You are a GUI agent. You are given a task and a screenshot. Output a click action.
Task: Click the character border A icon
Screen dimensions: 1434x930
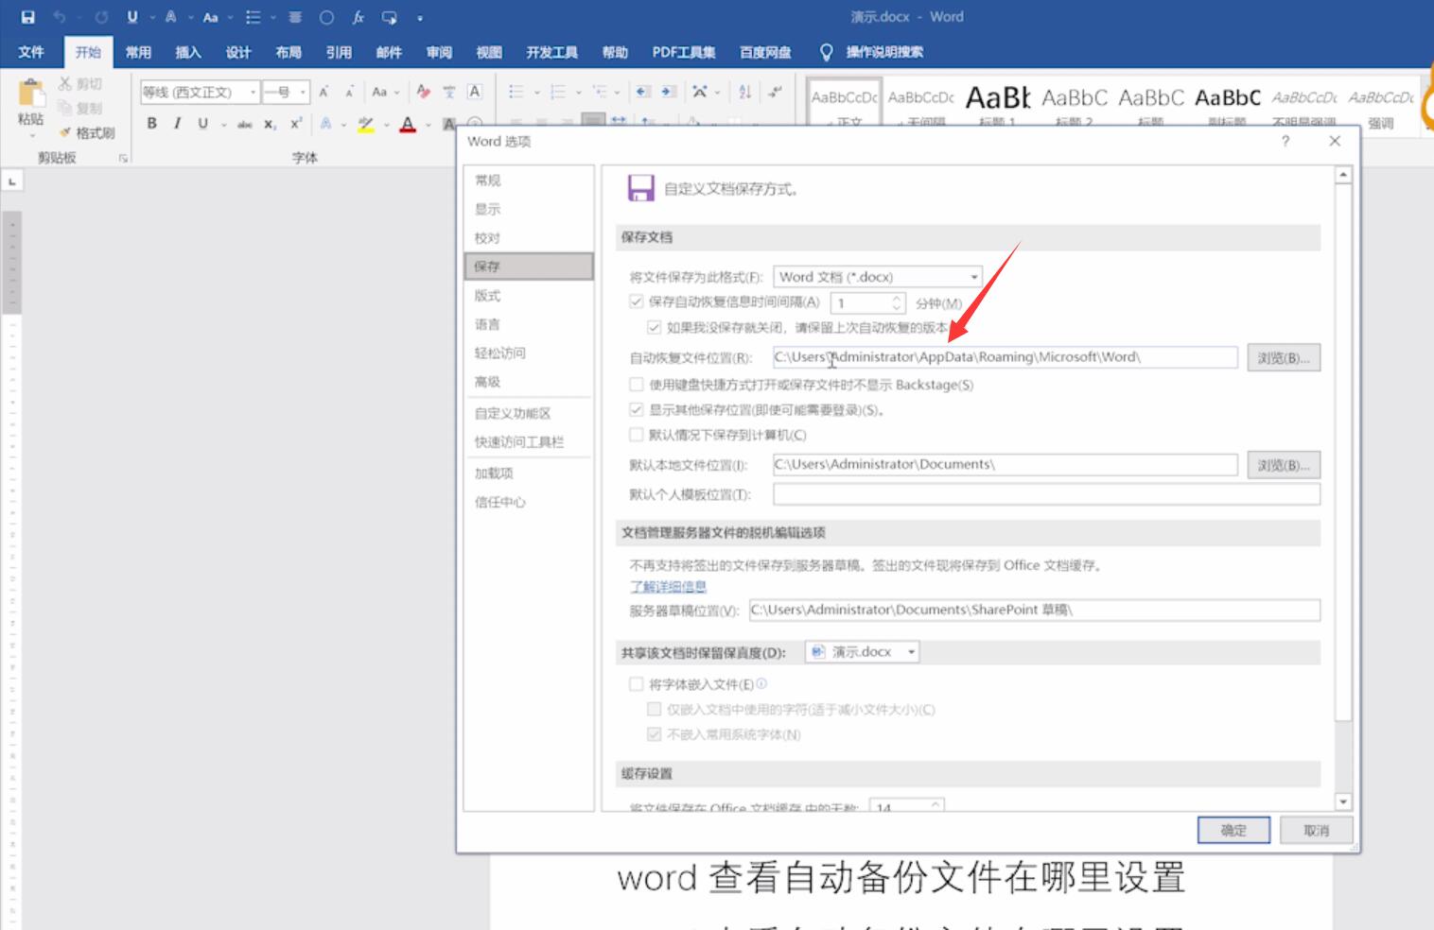[475, 92]
